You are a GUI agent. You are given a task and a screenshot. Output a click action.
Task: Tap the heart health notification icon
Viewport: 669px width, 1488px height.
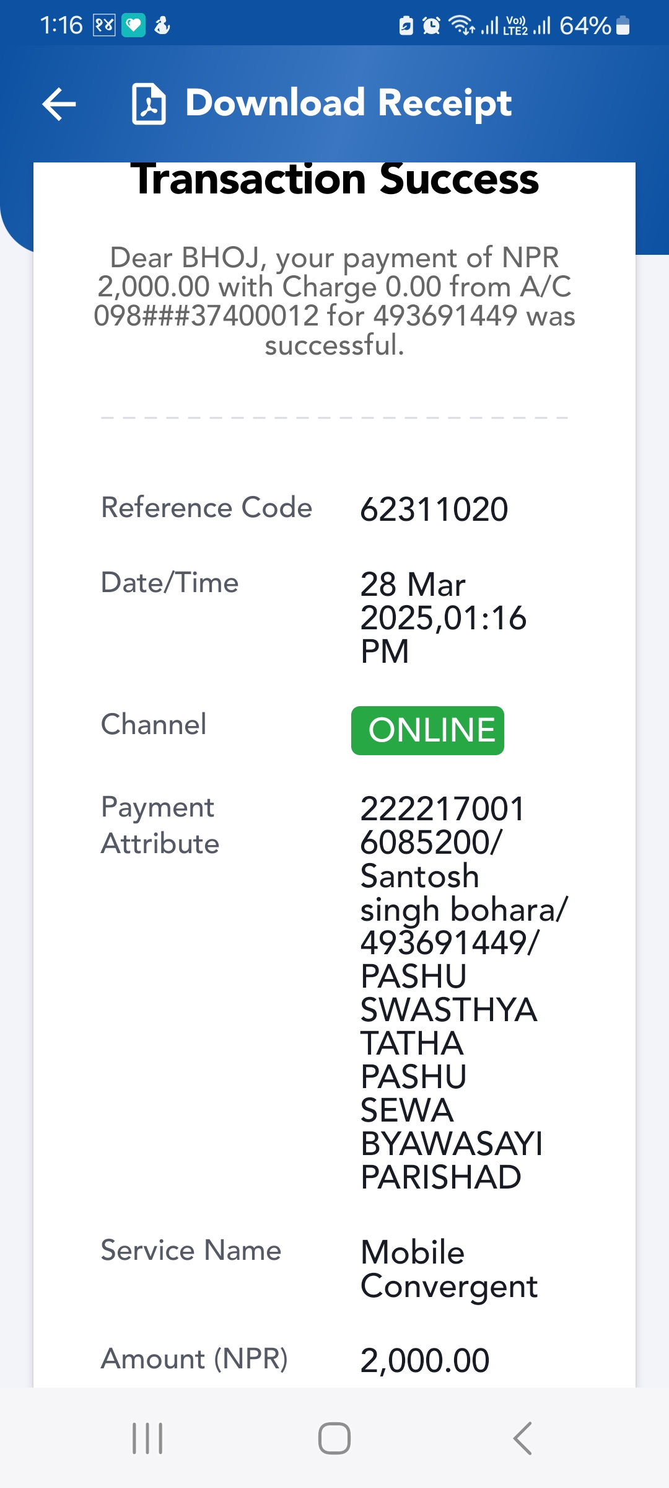[133, 25]
